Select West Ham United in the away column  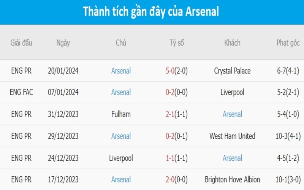point(232,136)
